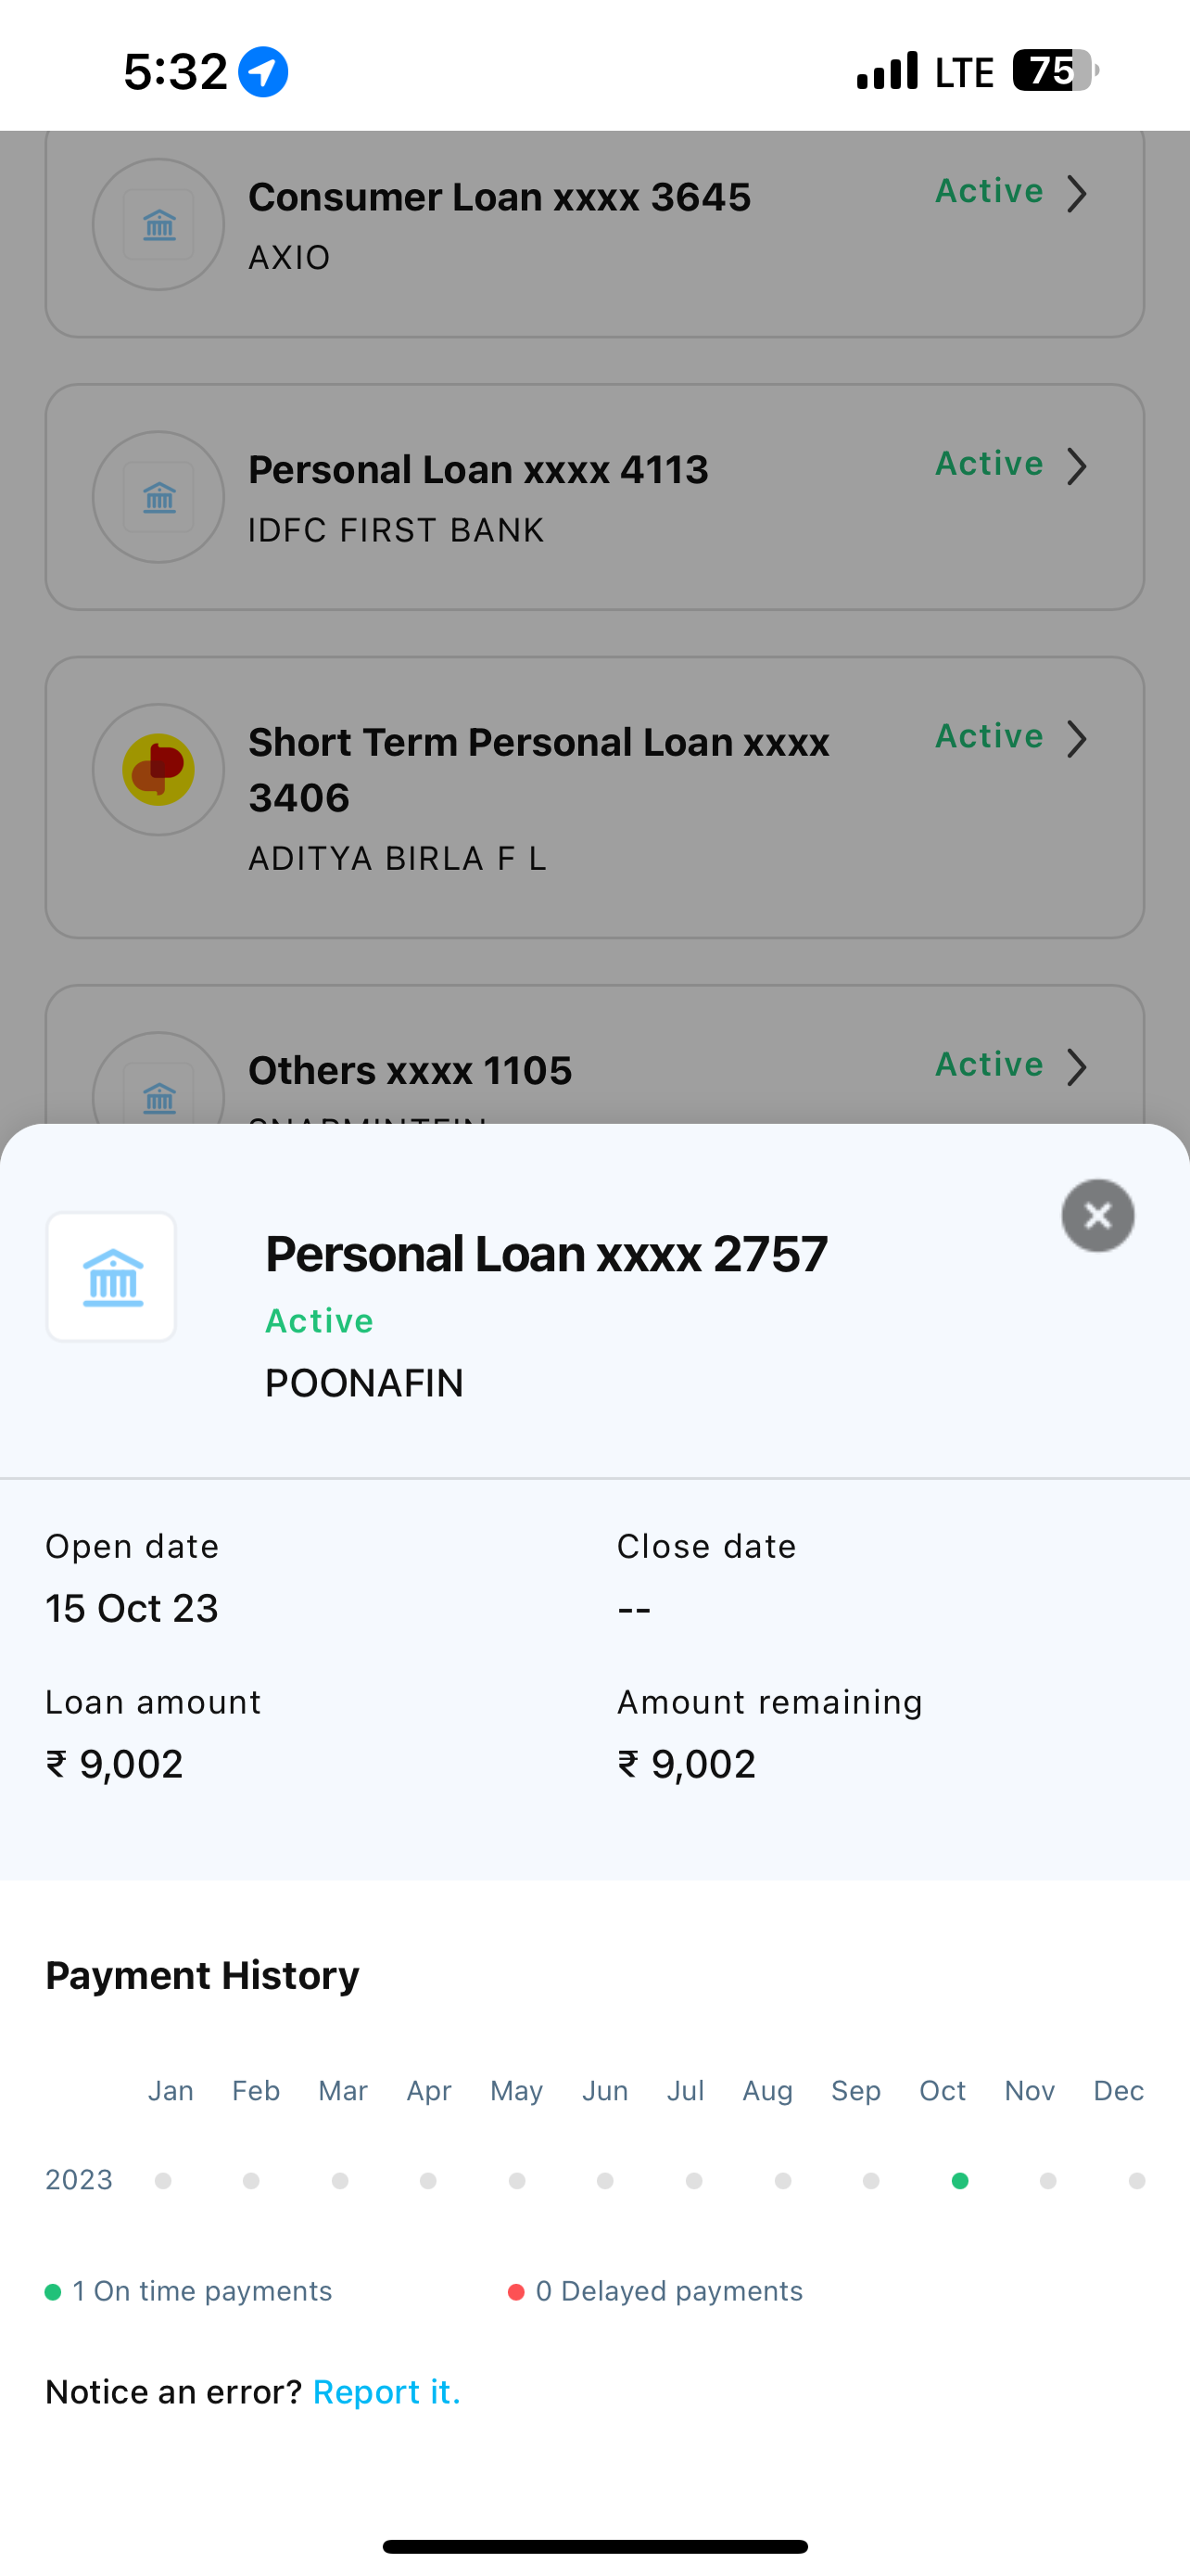Select the January 2023 payment dot

(x=163, y=2180)
